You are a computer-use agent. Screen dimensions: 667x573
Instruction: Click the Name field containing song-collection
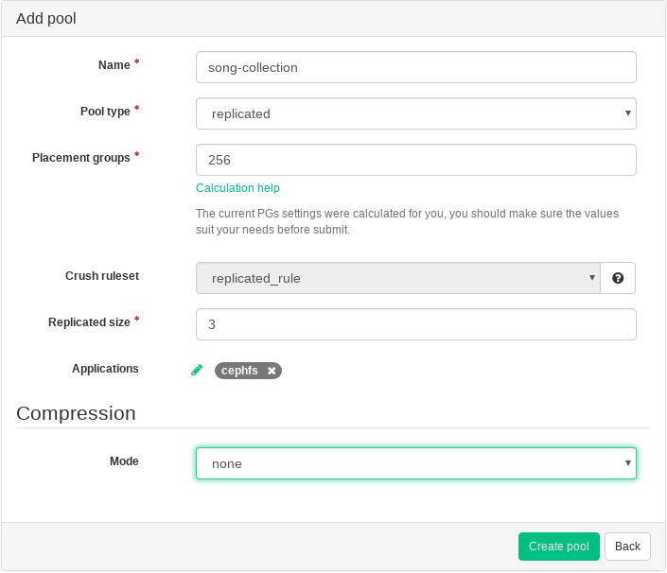[415, 67]
